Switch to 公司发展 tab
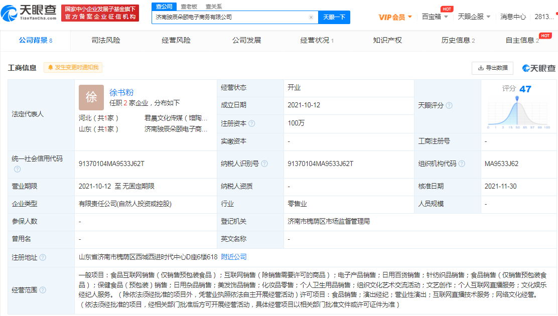Screen dimensions: 558x316 (246, 40)
